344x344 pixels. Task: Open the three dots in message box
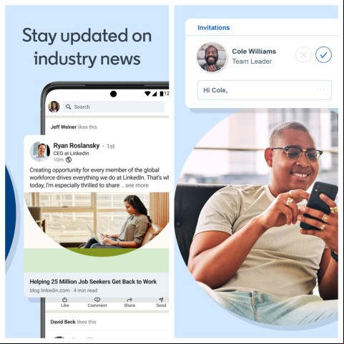click(x=320, y=89)
